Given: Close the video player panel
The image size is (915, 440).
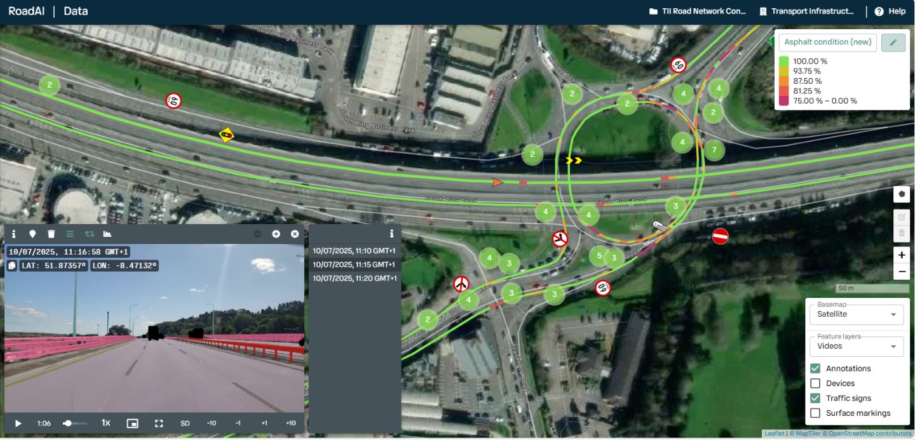Looking at the screenshot, I should pos(295,234).
